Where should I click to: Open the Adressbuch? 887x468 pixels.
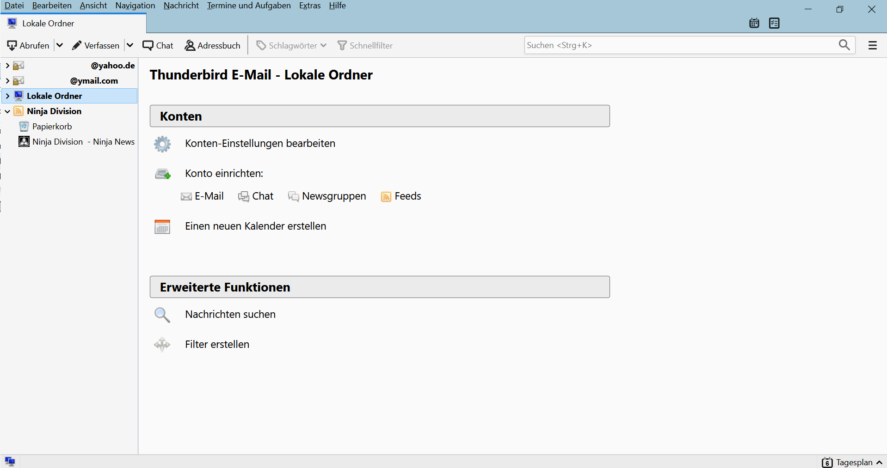(213, 45)
